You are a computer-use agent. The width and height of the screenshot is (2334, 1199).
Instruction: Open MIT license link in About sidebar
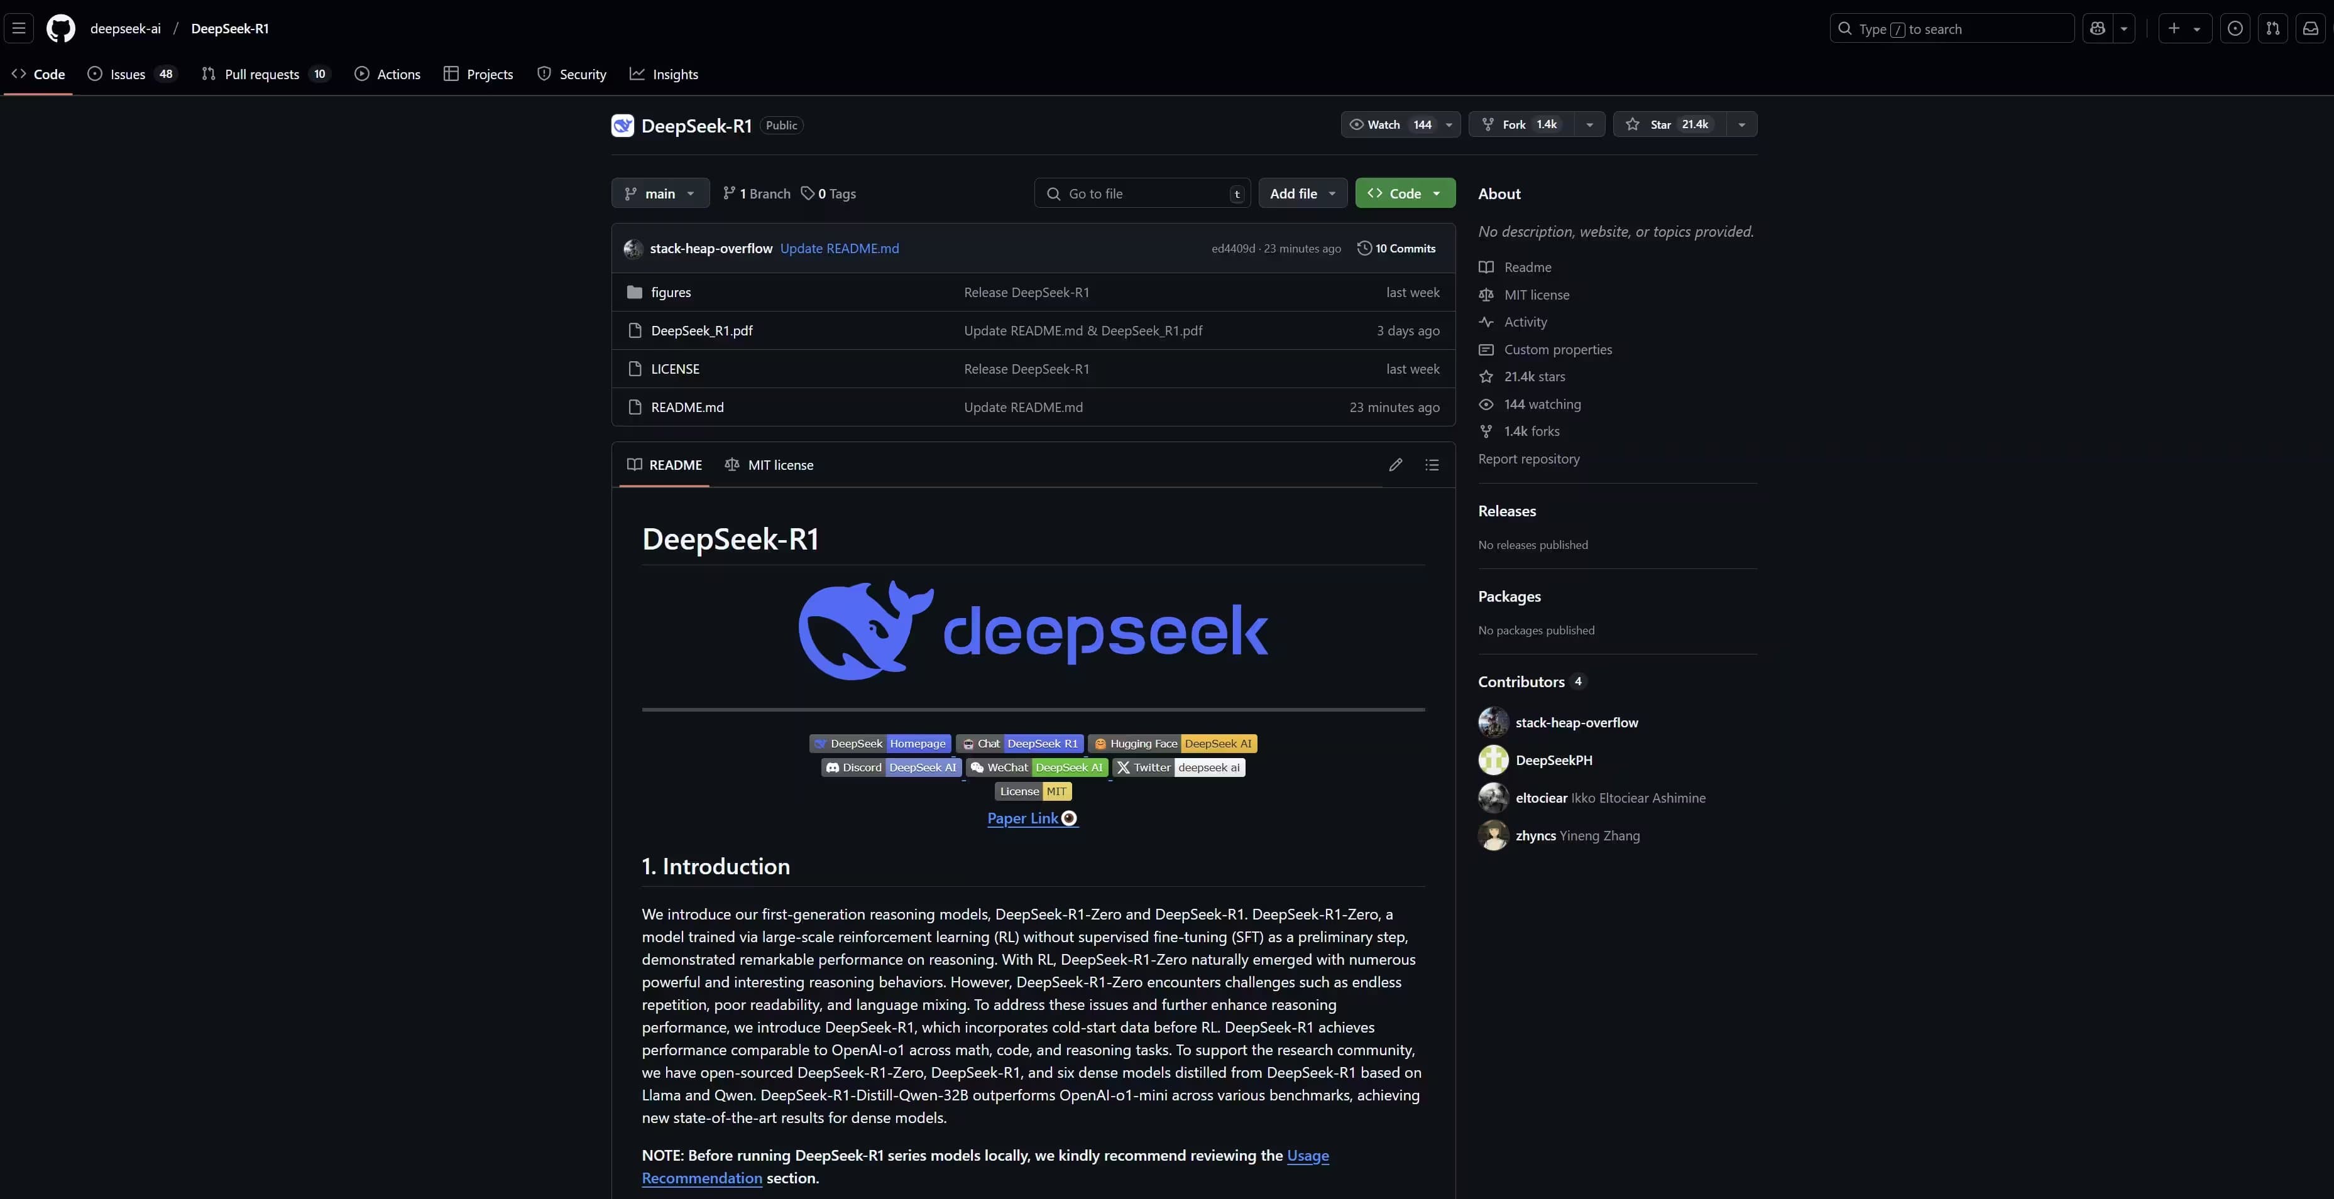tap(1524, 295)
